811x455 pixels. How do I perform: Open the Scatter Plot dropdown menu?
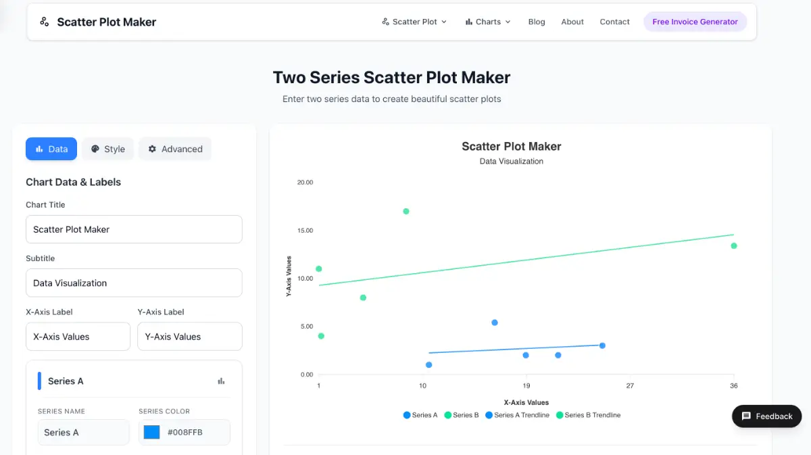pos(414,21)
